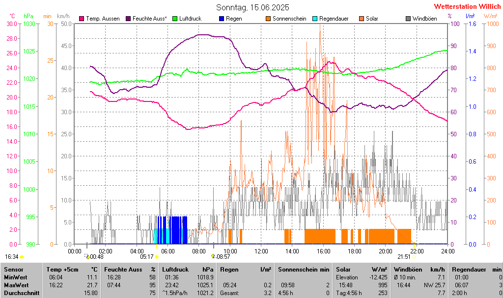Click the W/m² axis unit label at top right
503x298 pixels.
pos(491,16)
